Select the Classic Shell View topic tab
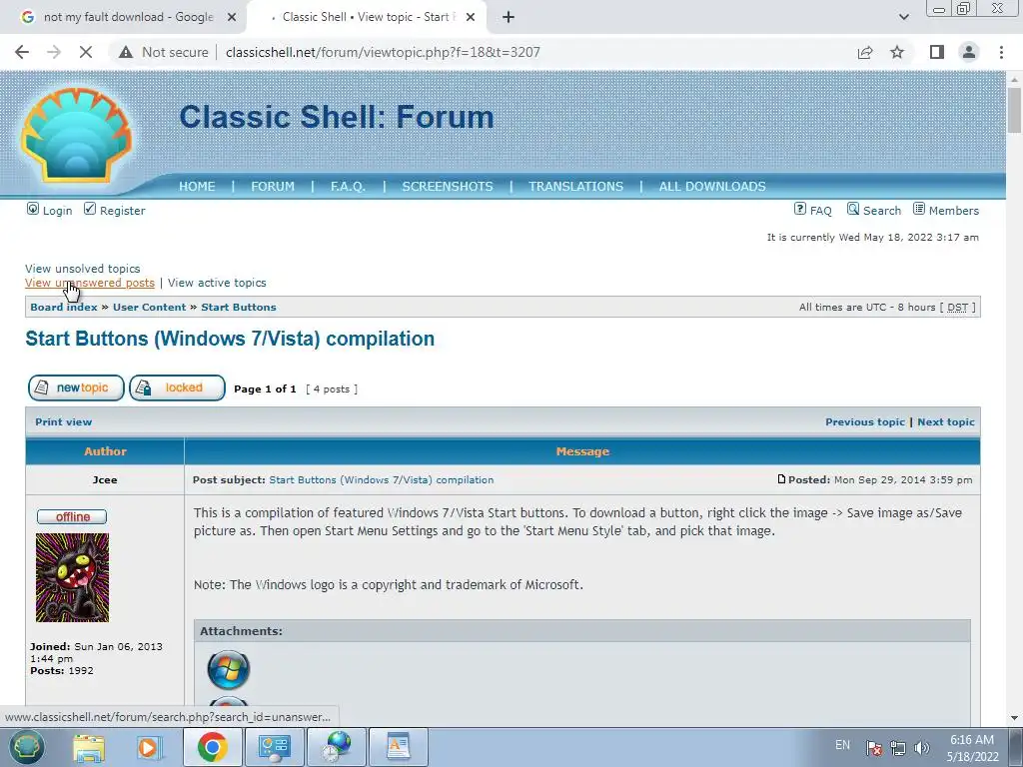This screenshot has width=1023, height=767. coord(366,17)
